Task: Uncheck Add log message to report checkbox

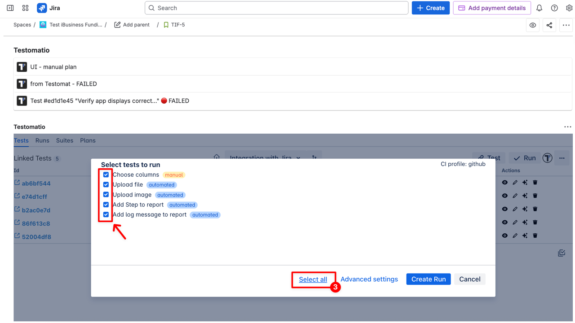Action: pos(106,214)
